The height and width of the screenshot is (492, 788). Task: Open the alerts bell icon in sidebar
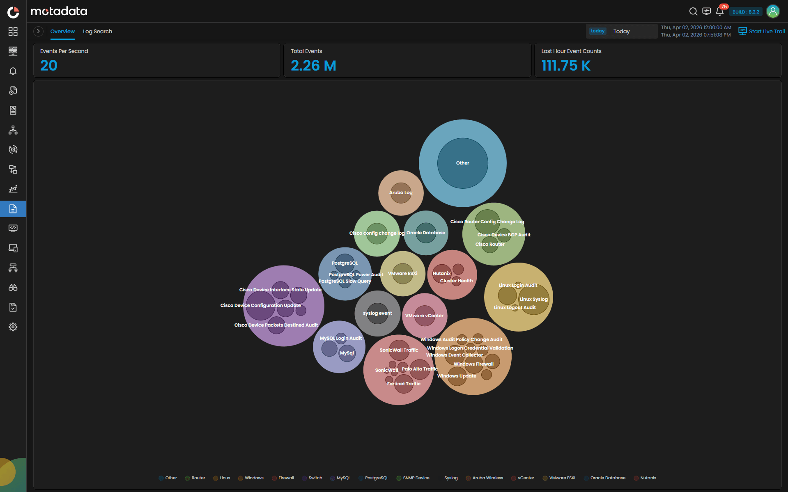13,71
